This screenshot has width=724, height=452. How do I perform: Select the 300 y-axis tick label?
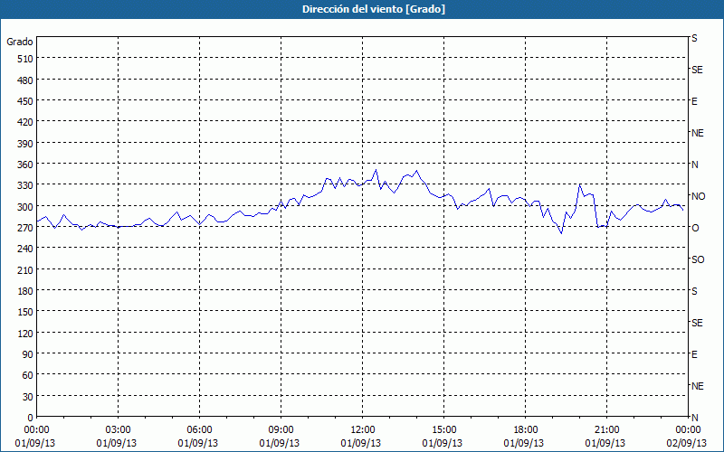25,207
